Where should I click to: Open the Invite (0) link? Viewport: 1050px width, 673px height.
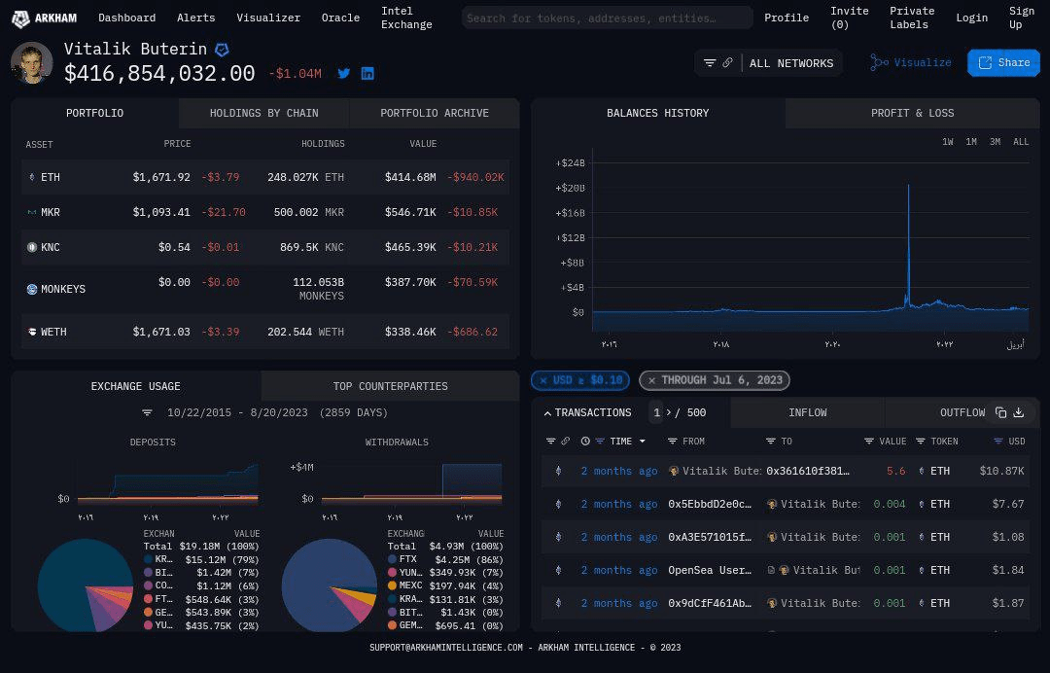849,18
